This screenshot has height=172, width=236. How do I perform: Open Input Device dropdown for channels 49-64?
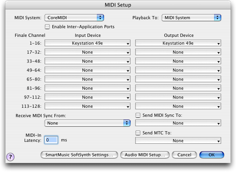point(88,70)
